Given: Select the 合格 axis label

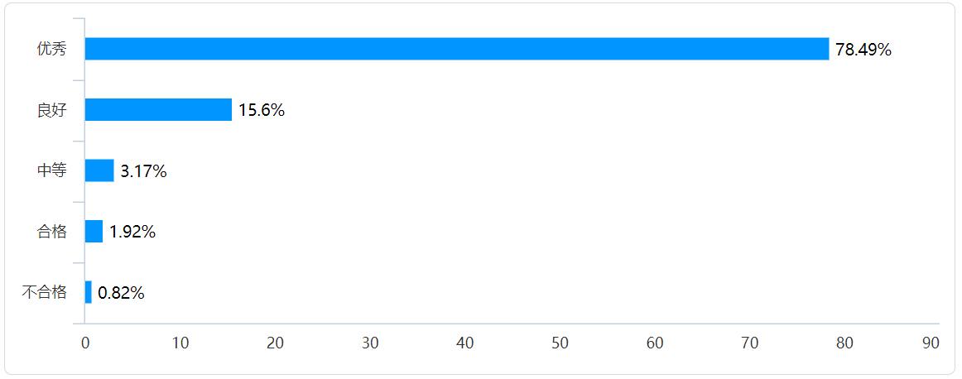Looking at the screenshot, I should [51, 232].
